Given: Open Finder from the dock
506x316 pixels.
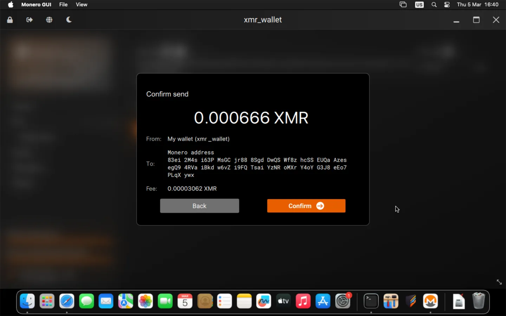Looking at the screenshot, I should [27, 301].
